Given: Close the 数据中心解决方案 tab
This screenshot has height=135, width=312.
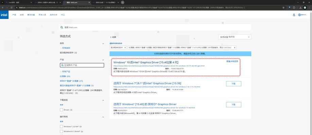Looking at the screenshot, I should [60, 2].
